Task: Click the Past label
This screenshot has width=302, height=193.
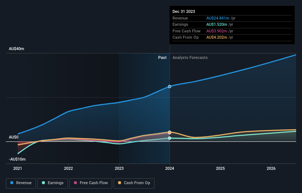Action: coord(162,58)
